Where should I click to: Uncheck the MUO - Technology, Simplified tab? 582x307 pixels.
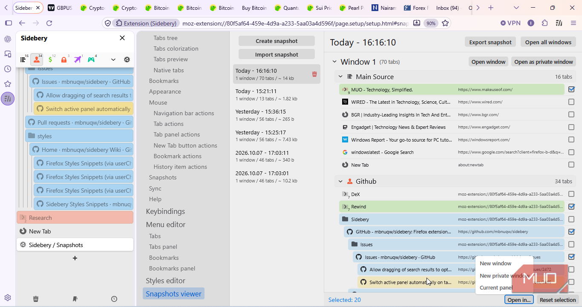point(571,89)
